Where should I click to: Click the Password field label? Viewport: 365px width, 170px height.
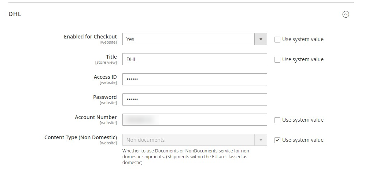click(105, 97)
